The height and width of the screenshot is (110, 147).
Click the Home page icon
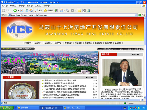coord(31,10)
